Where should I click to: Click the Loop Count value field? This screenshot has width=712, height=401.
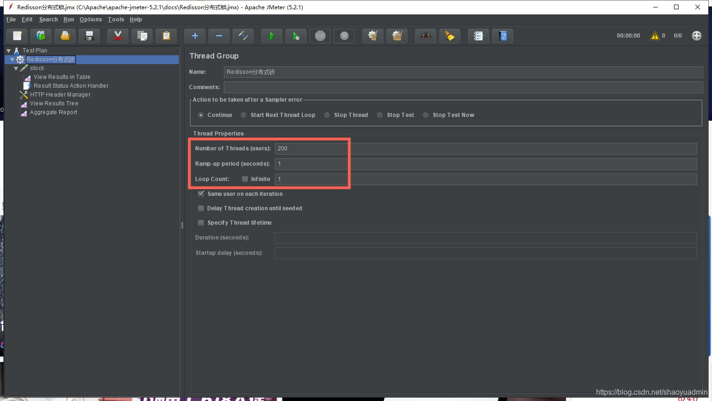tap(486, 179)
